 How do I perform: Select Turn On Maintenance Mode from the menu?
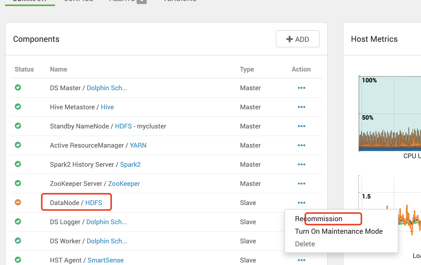[339, 231]
